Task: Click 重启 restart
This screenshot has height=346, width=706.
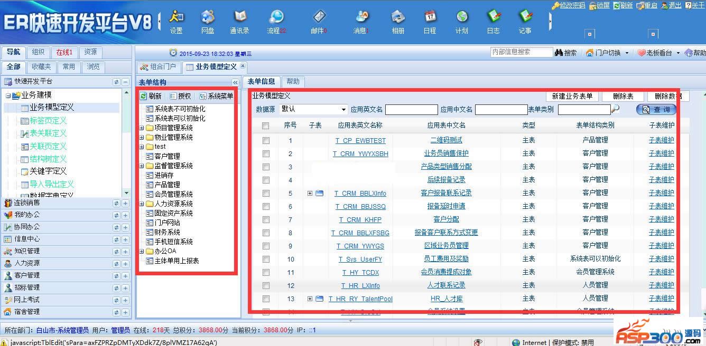Action: pos(646,5)
